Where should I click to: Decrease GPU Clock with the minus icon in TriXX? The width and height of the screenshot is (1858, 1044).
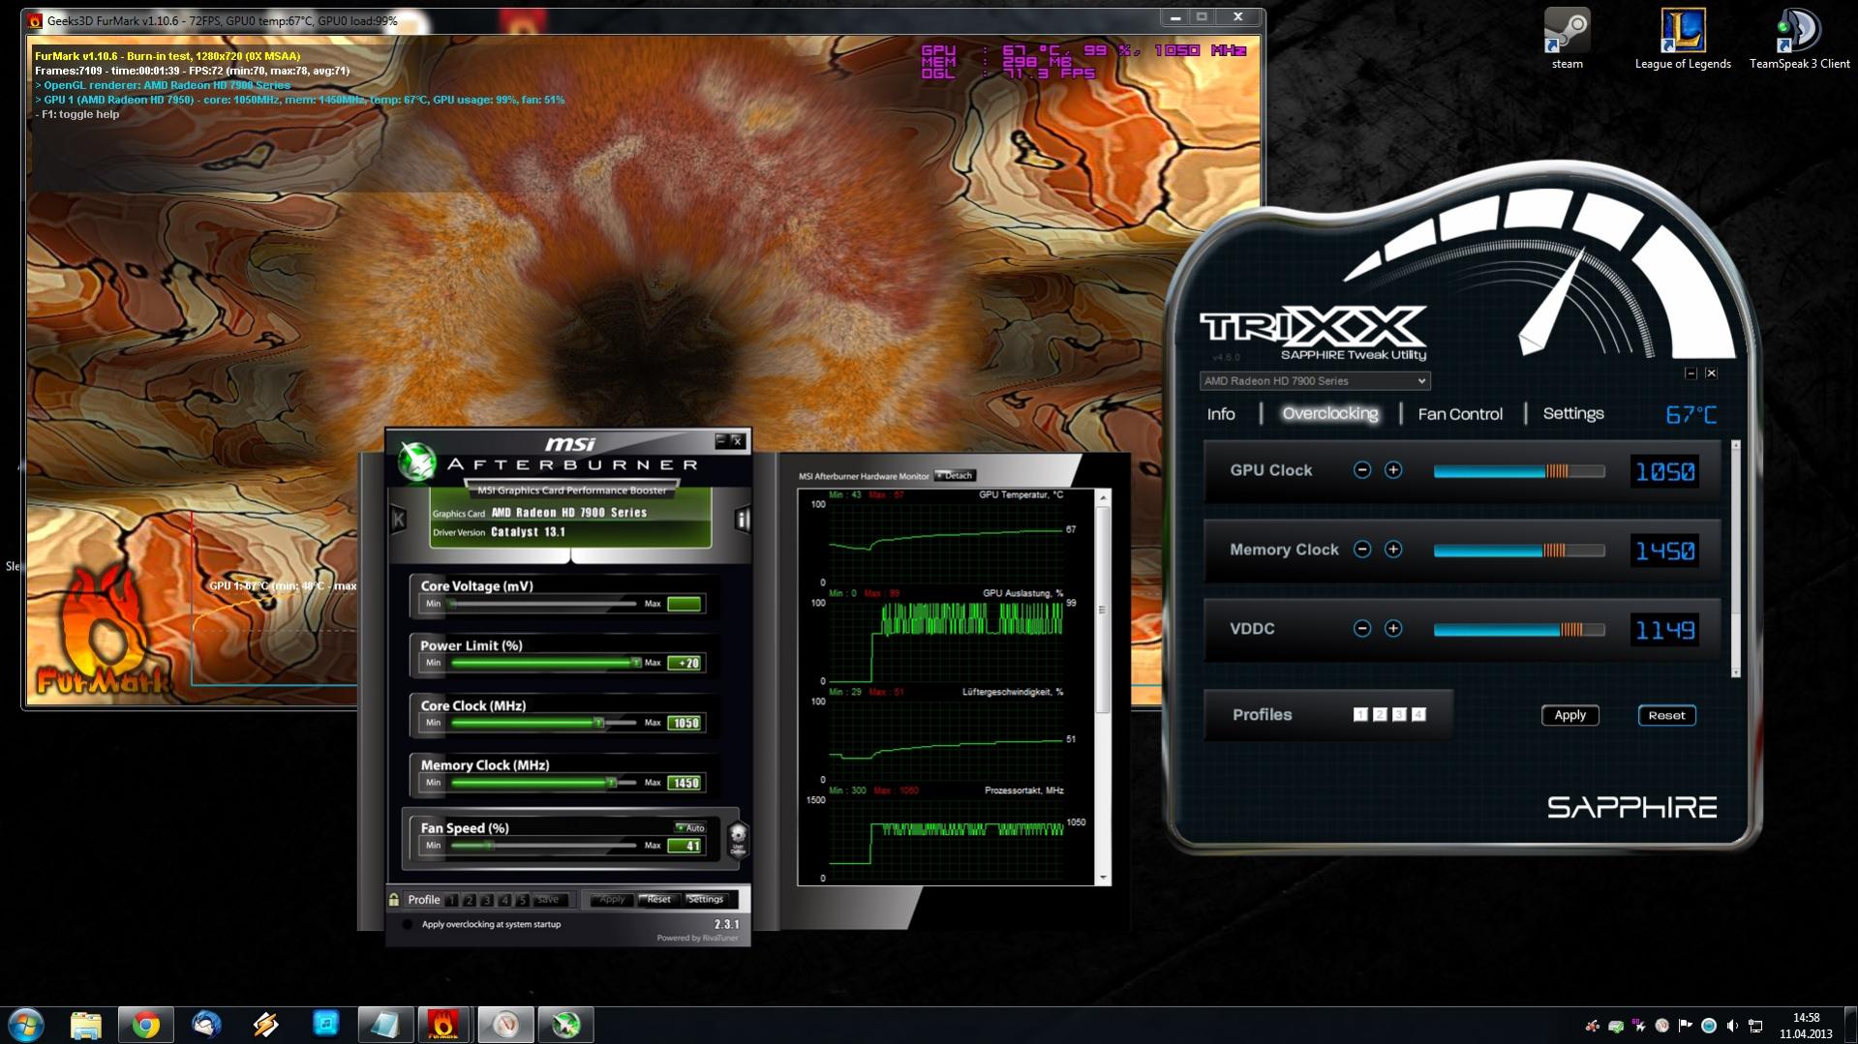[x=1362, y=470]
